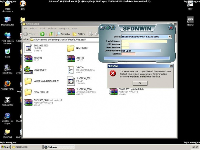Switch to Sfdnwin taskbar button
200x150 pixels.
[x=59, y=147]
